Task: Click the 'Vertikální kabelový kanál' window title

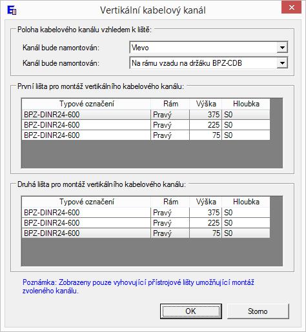Action: coord(153,10)
